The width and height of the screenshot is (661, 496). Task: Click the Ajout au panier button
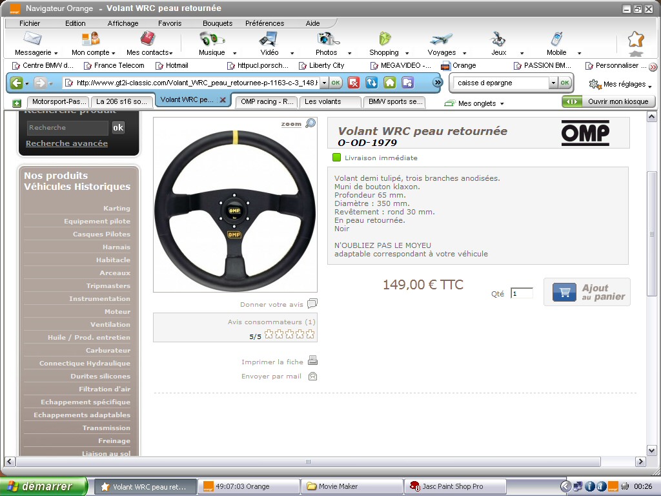pyautogui.click(x=587, y=292)
